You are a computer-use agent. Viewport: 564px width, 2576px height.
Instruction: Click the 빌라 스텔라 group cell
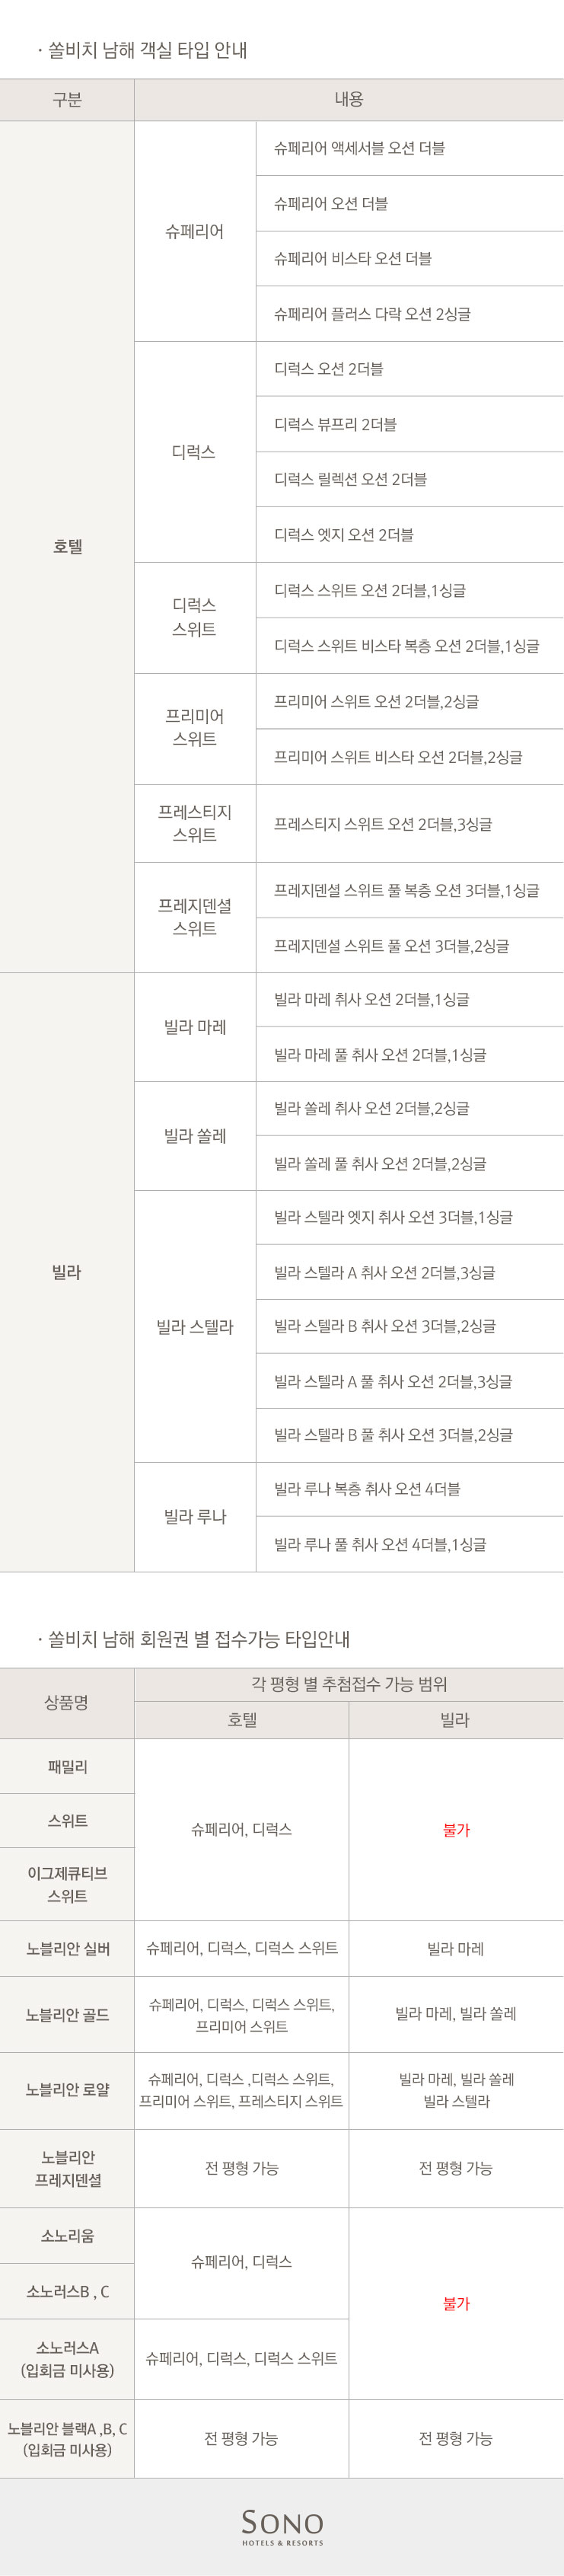pyautogui.click(x=195, y=1326)
